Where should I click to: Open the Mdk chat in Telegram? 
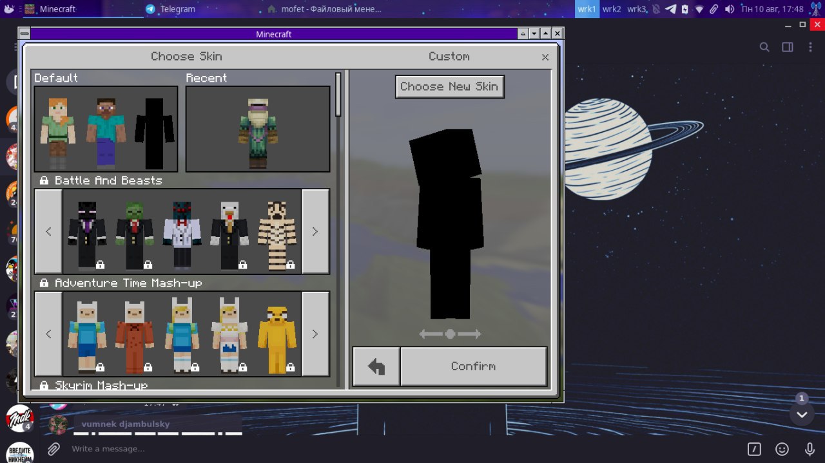point(20,419)
